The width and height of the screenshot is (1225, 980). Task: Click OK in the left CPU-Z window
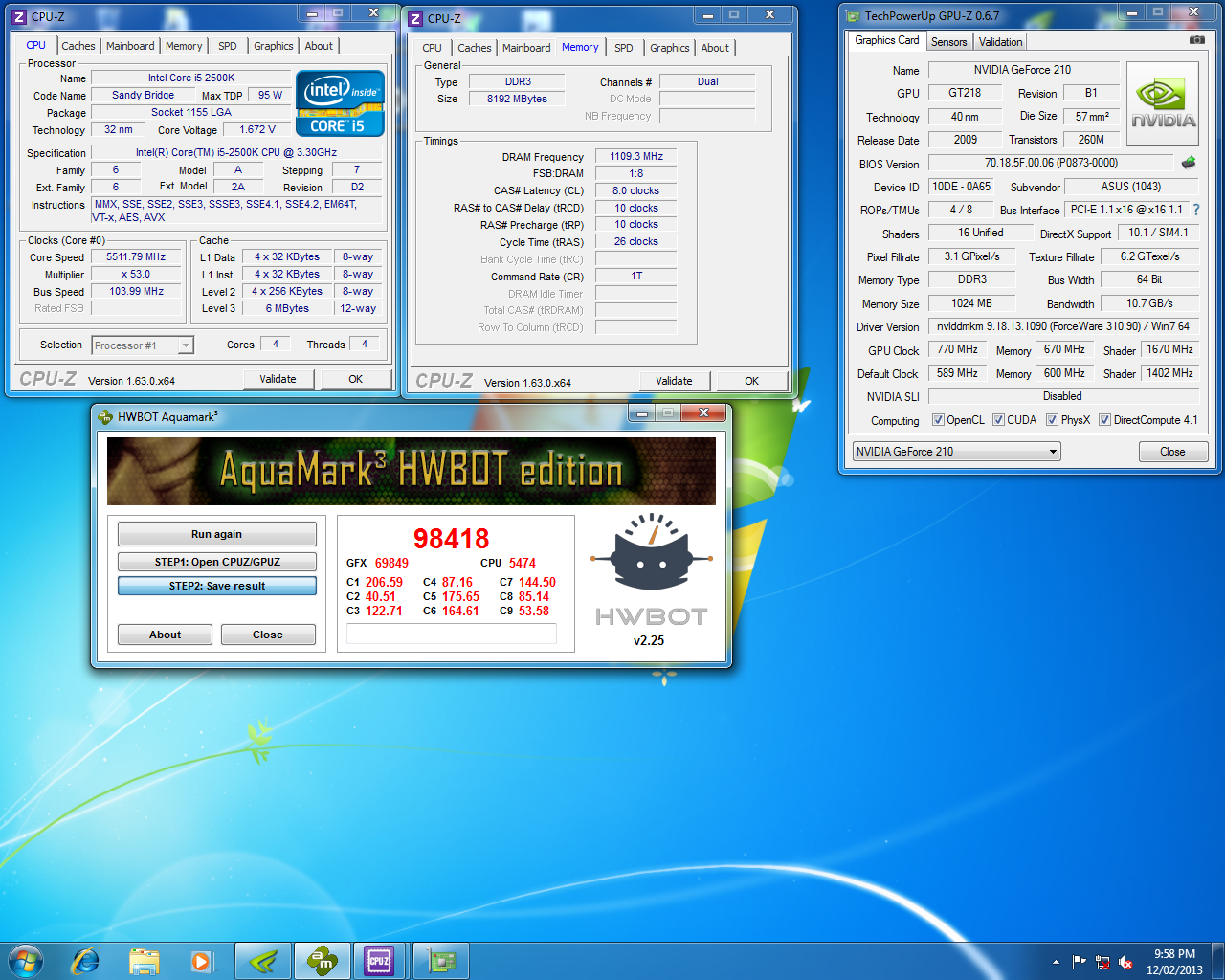pyautogui.click(x=355, y=379)
